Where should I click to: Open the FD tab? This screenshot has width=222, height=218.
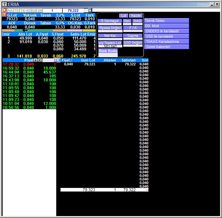coord(17,10)
